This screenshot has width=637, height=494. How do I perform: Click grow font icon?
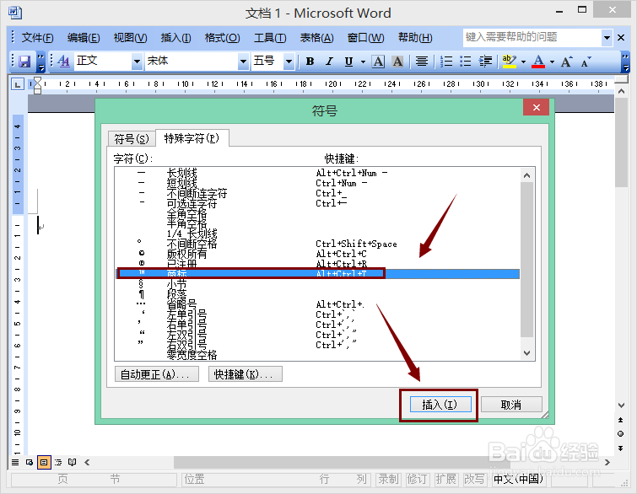point(567,62)
